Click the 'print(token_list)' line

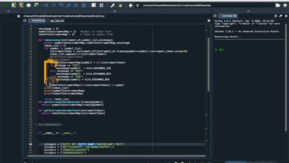click(56, 88)
